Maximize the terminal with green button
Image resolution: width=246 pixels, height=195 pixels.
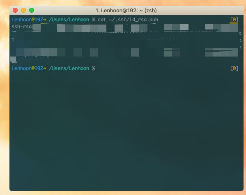(32, 10)
